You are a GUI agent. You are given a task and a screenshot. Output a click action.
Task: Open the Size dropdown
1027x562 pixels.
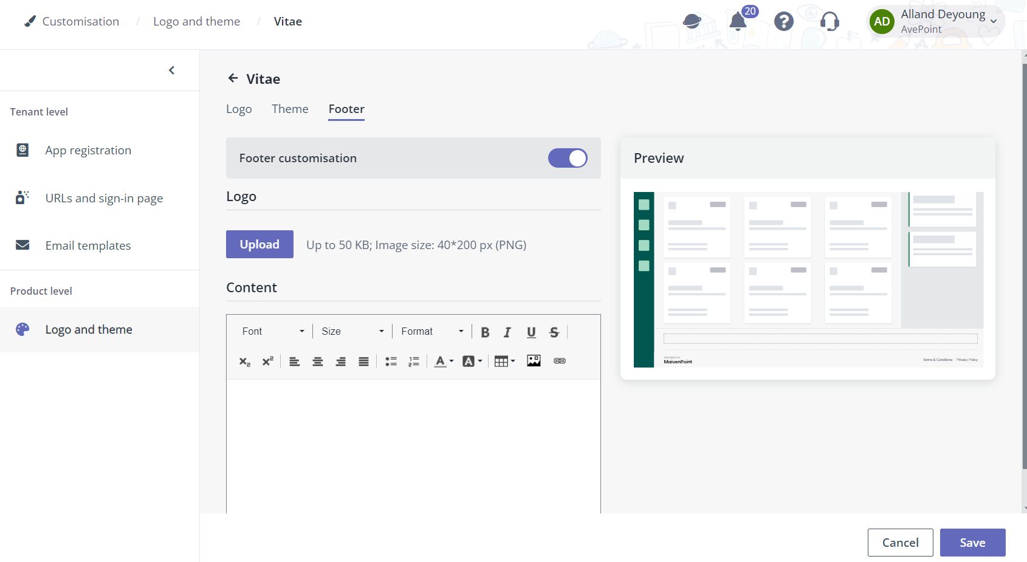click(352, 331)
